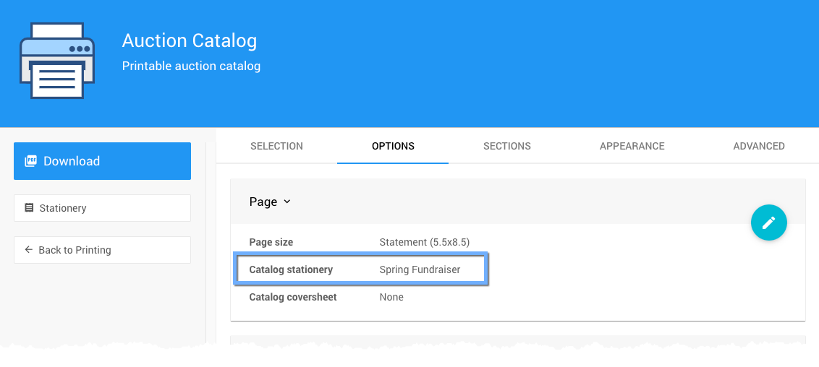Collapse the Page section using its chevron

click(287, 202)
